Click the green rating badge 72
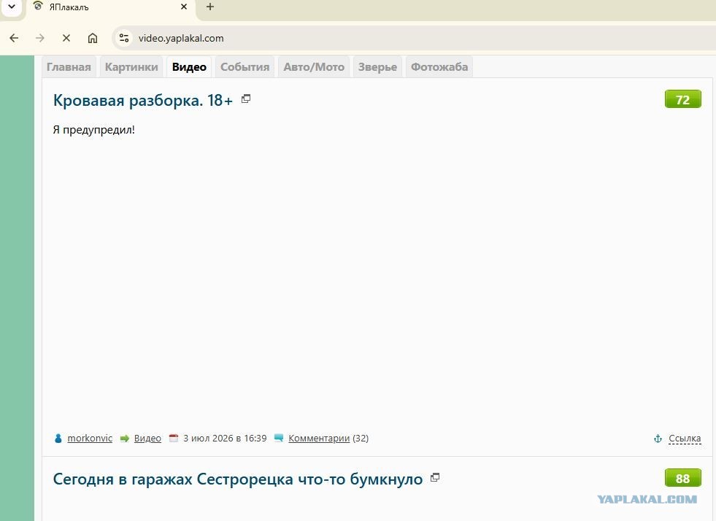The image size is (716, 521). [682, 99]
